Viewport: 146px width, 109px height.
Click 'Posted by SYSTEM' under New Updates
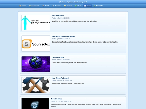point(57,101)
